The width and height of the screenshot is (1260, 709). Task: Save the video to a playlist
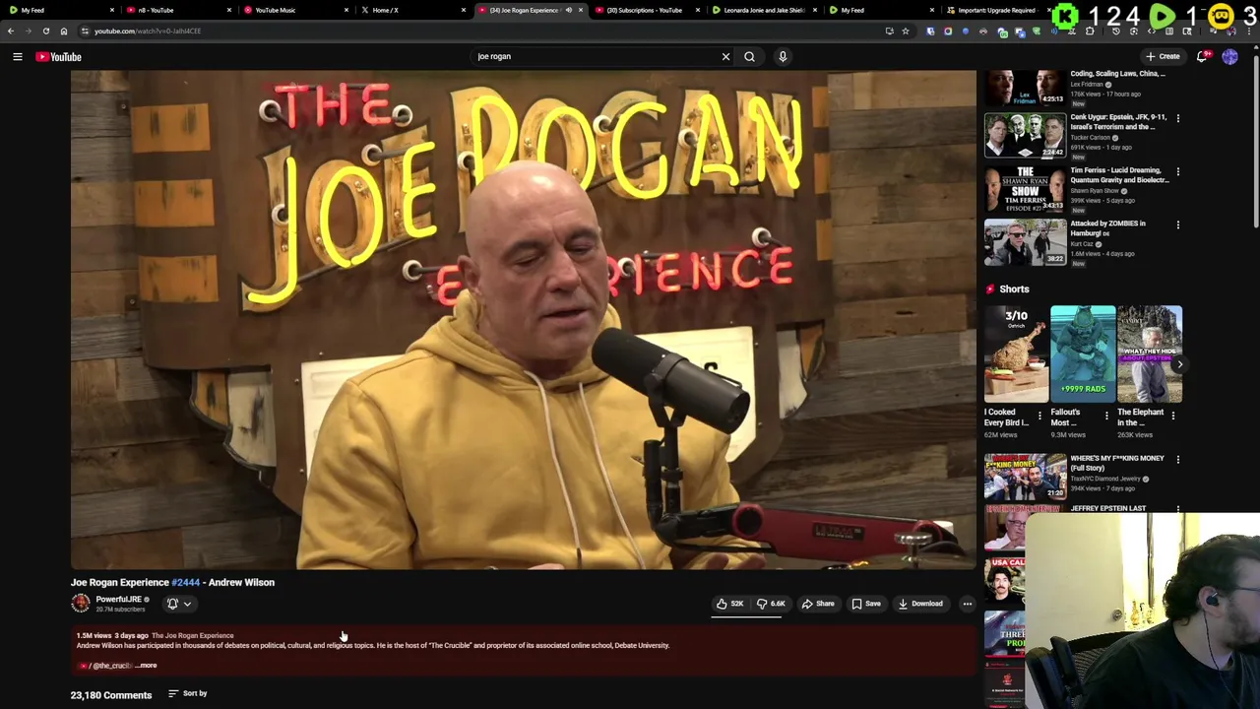coord(866,604)
